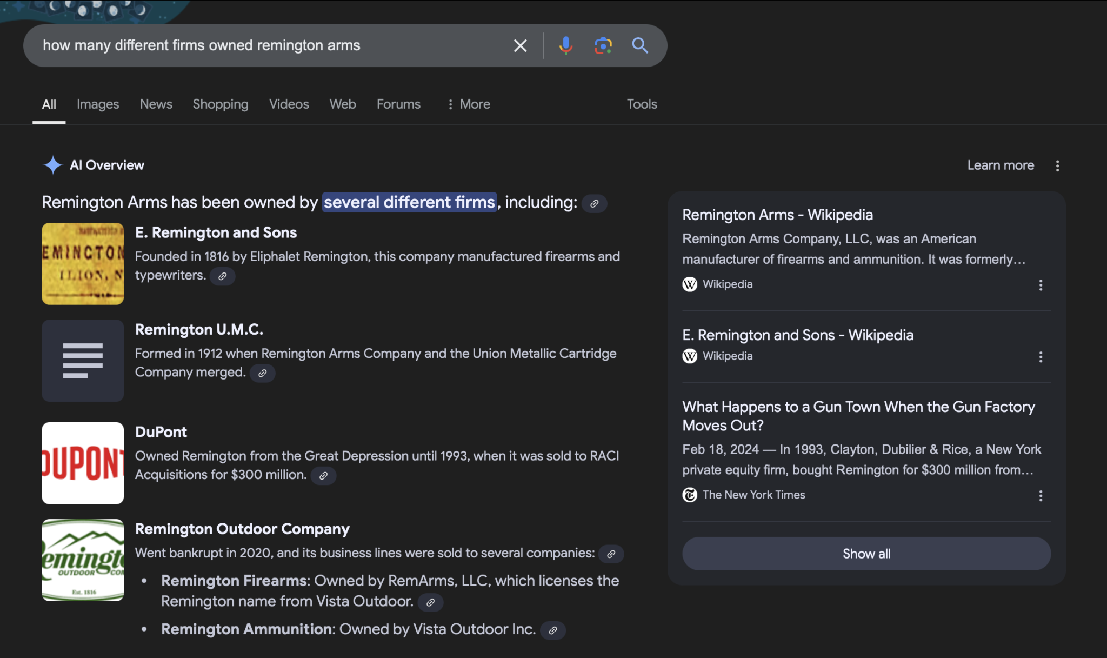Image resolution: width=1107 pixels, height=658 pixels.
Task: Open options for New York Times source
Action: tap(1041, 496)
